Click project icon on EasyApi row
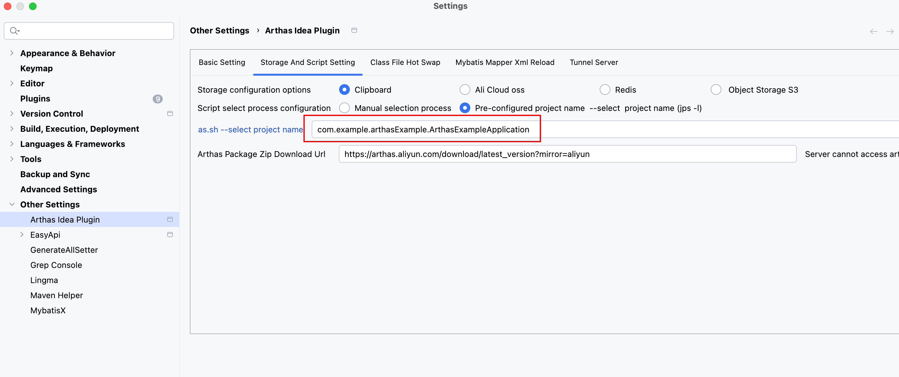899x377 pixels. [x=170, y=234]
